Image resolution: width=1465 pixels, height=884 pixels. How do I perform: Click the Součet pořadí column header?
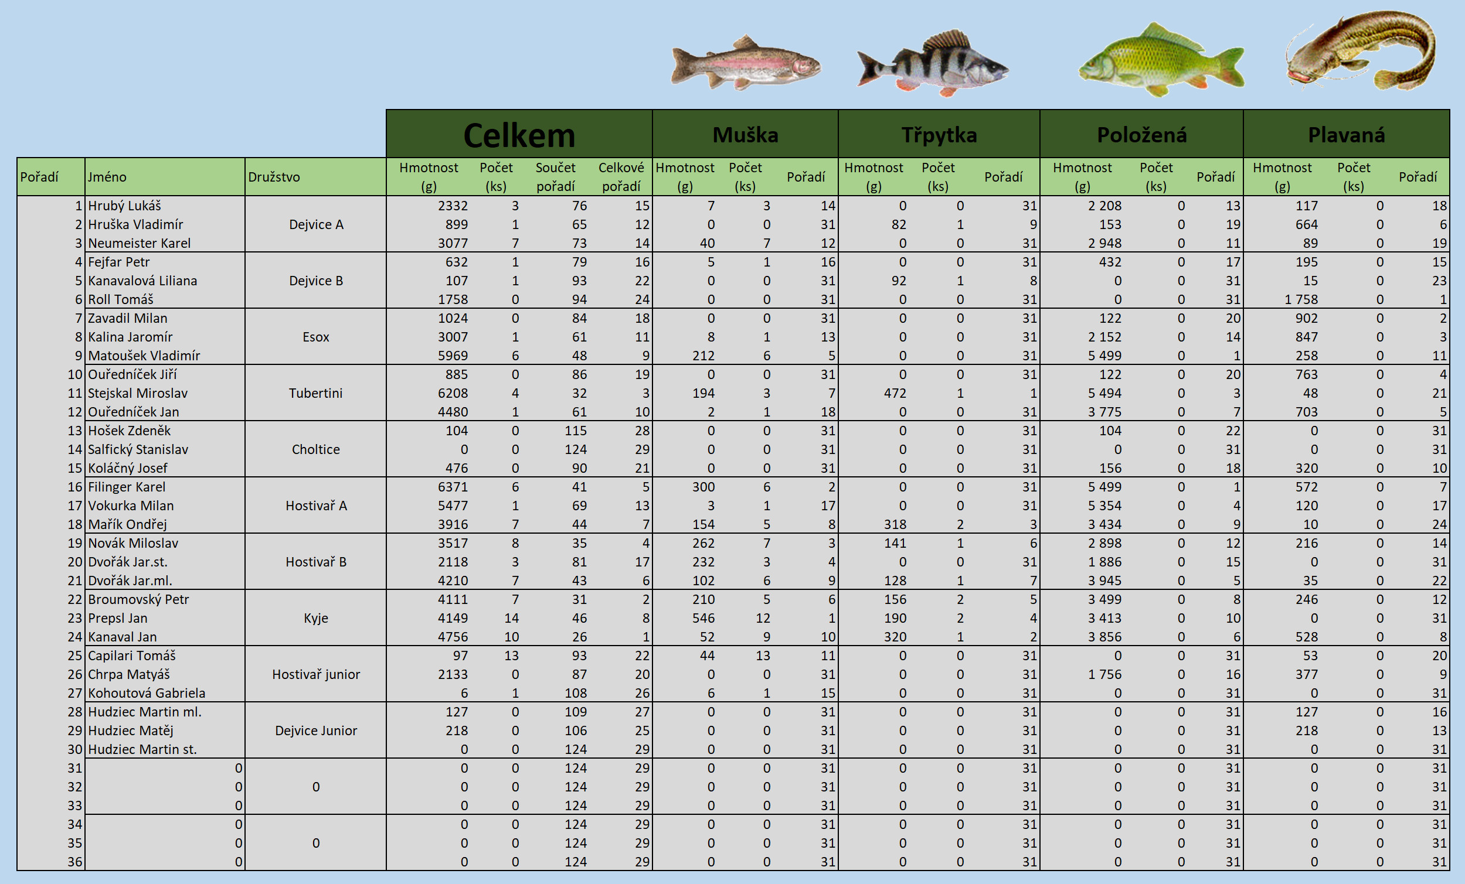click(x=555, y=177)
